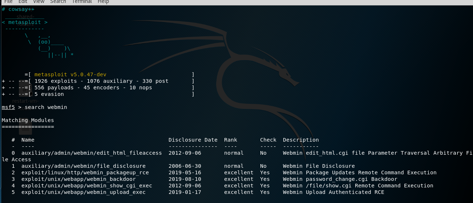Click the row index 5 of webmin_upload_exec
This screenshot has height=203, width=473.
[13, 192]
